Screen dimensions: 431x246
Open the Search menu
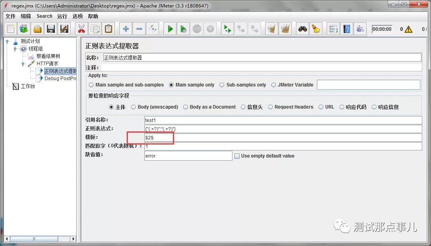tap(45, 16)
